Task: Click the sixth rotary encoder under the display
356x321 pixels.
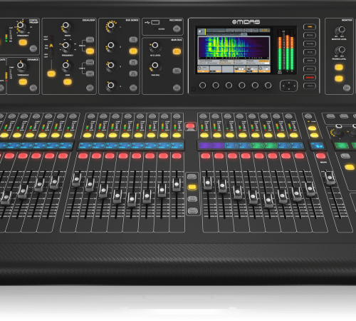Action: tap(268, 85)
